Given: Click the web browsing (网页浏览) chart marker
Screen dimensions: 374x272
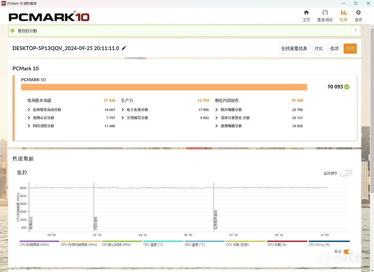Looking at the screenshot, I should pyautogui.click(x=96, y=223).
